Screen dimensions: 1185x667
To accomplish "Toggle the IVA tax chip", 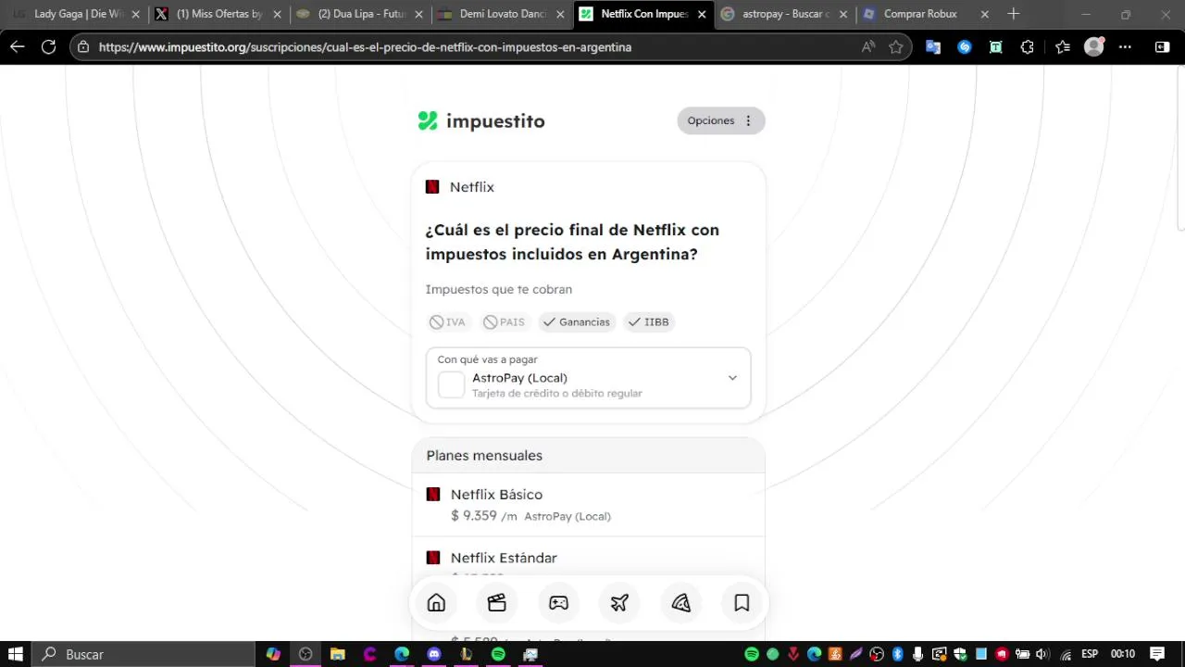I will tap(448, 322).
